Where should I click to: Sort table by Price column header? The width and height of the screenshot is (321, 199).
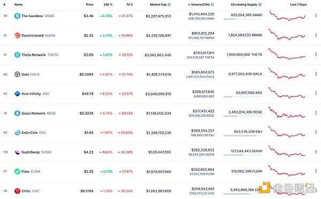pos(89,4)
